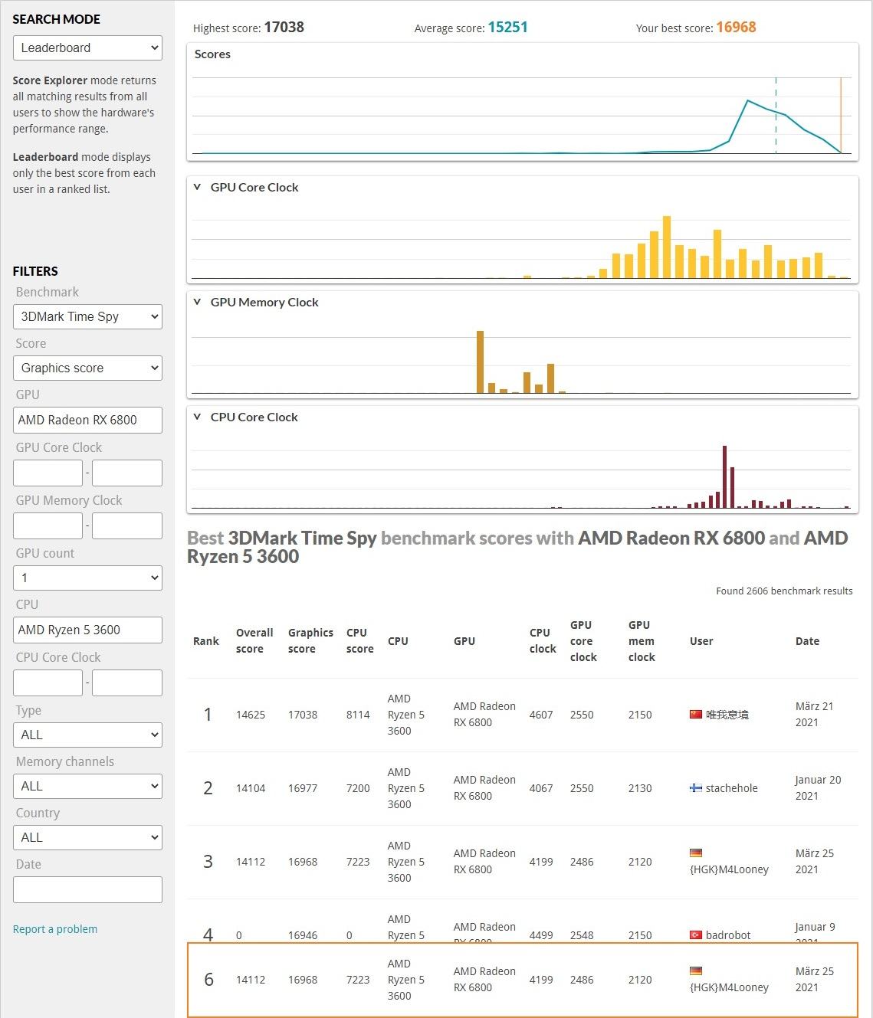
Task: Click the GPU core clock column header
Action: [x=583, y=641]
